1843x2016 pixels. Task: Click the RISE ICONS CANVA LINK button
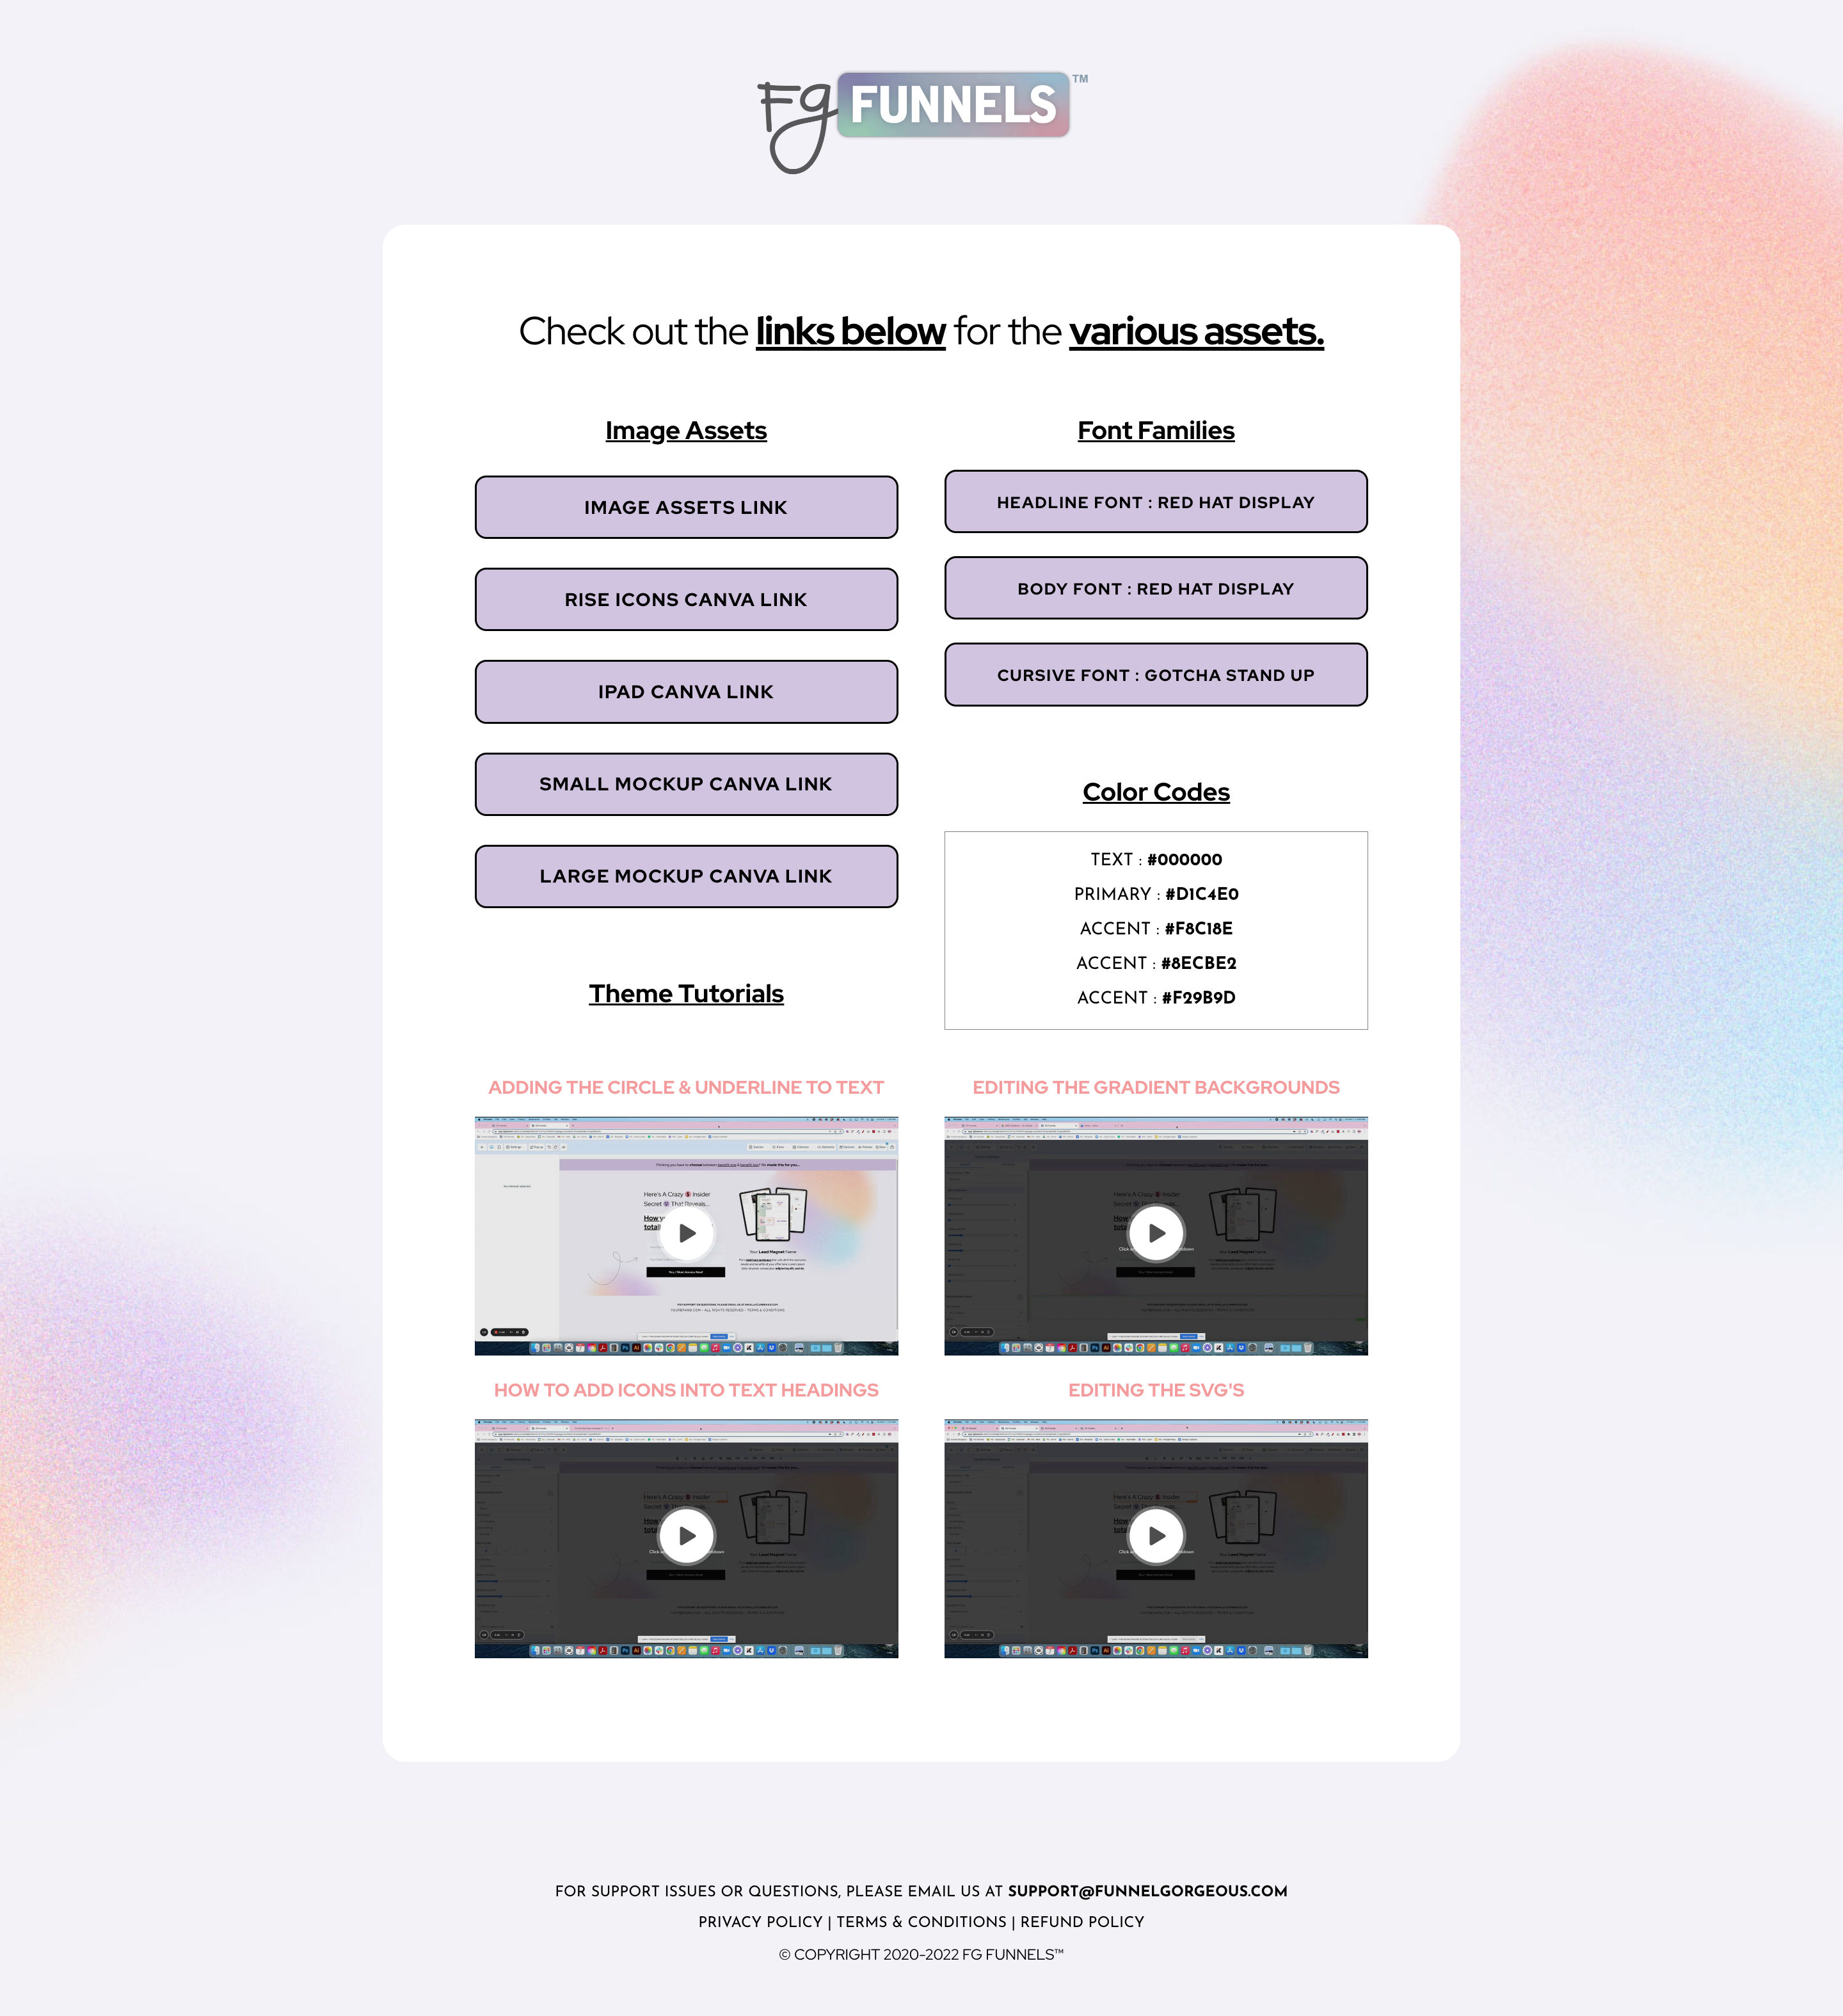click(x=685, y=599)
